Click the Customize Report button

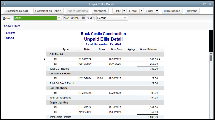coord(16,11)
